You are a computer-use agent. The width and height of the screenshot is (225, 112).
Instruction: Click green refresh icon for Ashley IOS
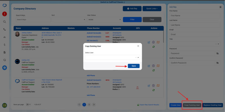coord(154,71)
